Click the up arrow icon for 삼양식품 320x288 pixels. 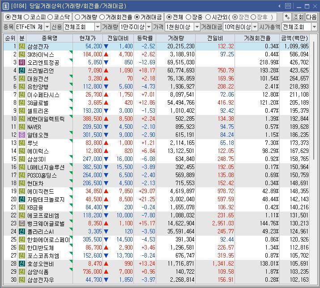(106, 271)
